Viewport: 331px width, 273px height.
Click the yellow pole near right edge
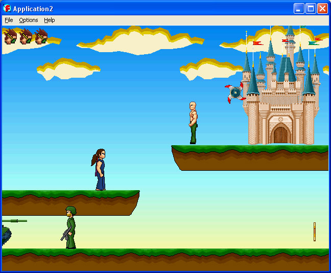315,232
